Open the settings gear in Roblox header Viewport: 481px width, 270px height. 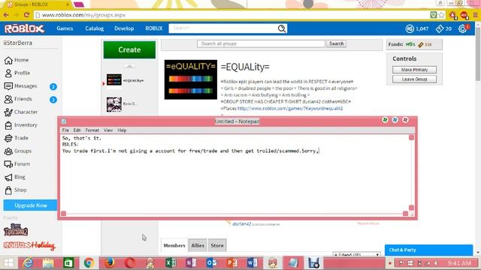(x=462, y=28)
